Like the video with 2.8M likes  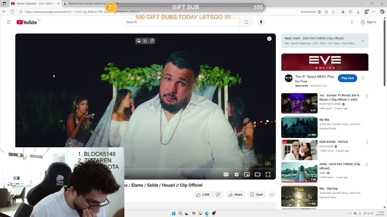203,195
